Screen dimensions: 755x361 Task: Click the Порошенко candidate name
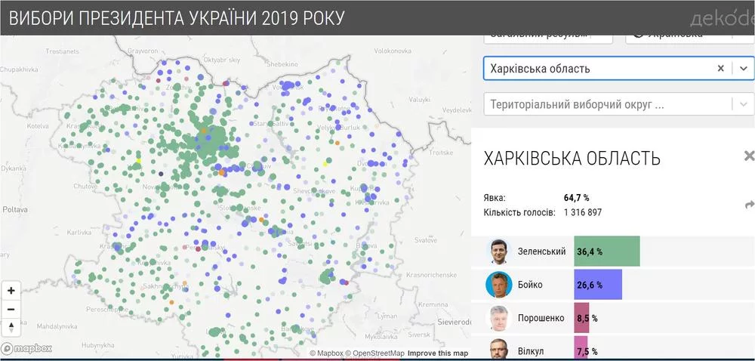click(x=541, y=318)
